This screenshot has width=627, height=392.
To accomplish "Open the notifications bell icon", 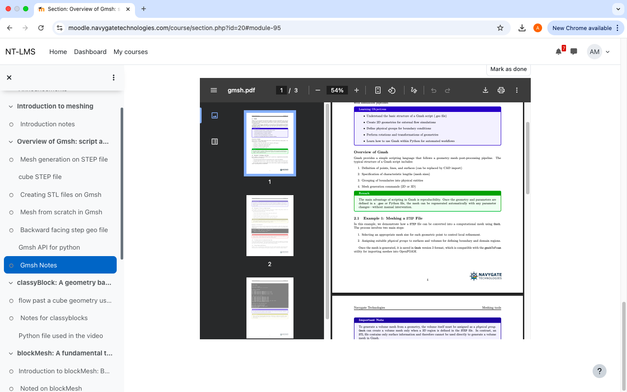I will 558,51.
